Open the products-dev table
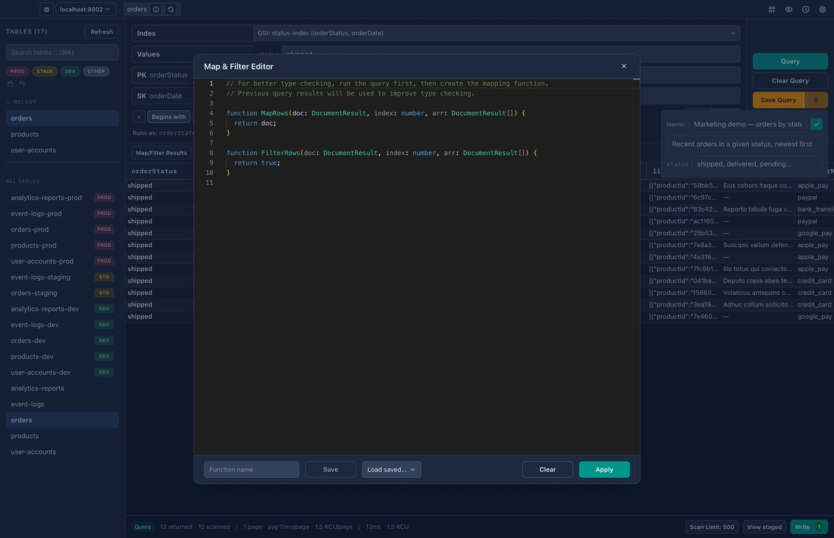This screenshot has width=834, height=538. (x=63, y=357)
